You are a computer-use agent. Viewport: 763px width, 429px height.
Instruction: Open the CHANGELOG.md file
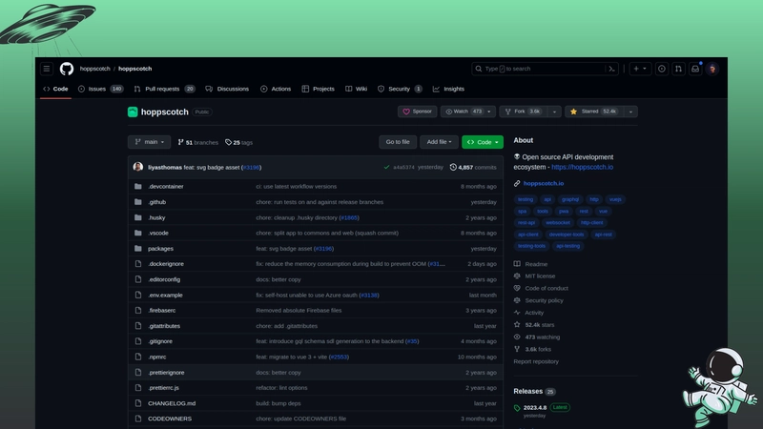pos(172,403)
